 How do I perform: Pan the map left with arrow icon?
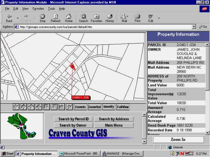16,107
